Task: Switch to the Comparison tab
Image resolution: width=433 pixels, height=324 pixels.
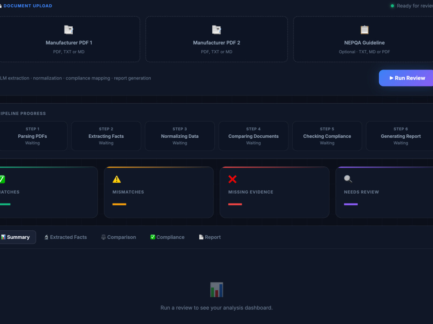Action: tap(119, 237)
